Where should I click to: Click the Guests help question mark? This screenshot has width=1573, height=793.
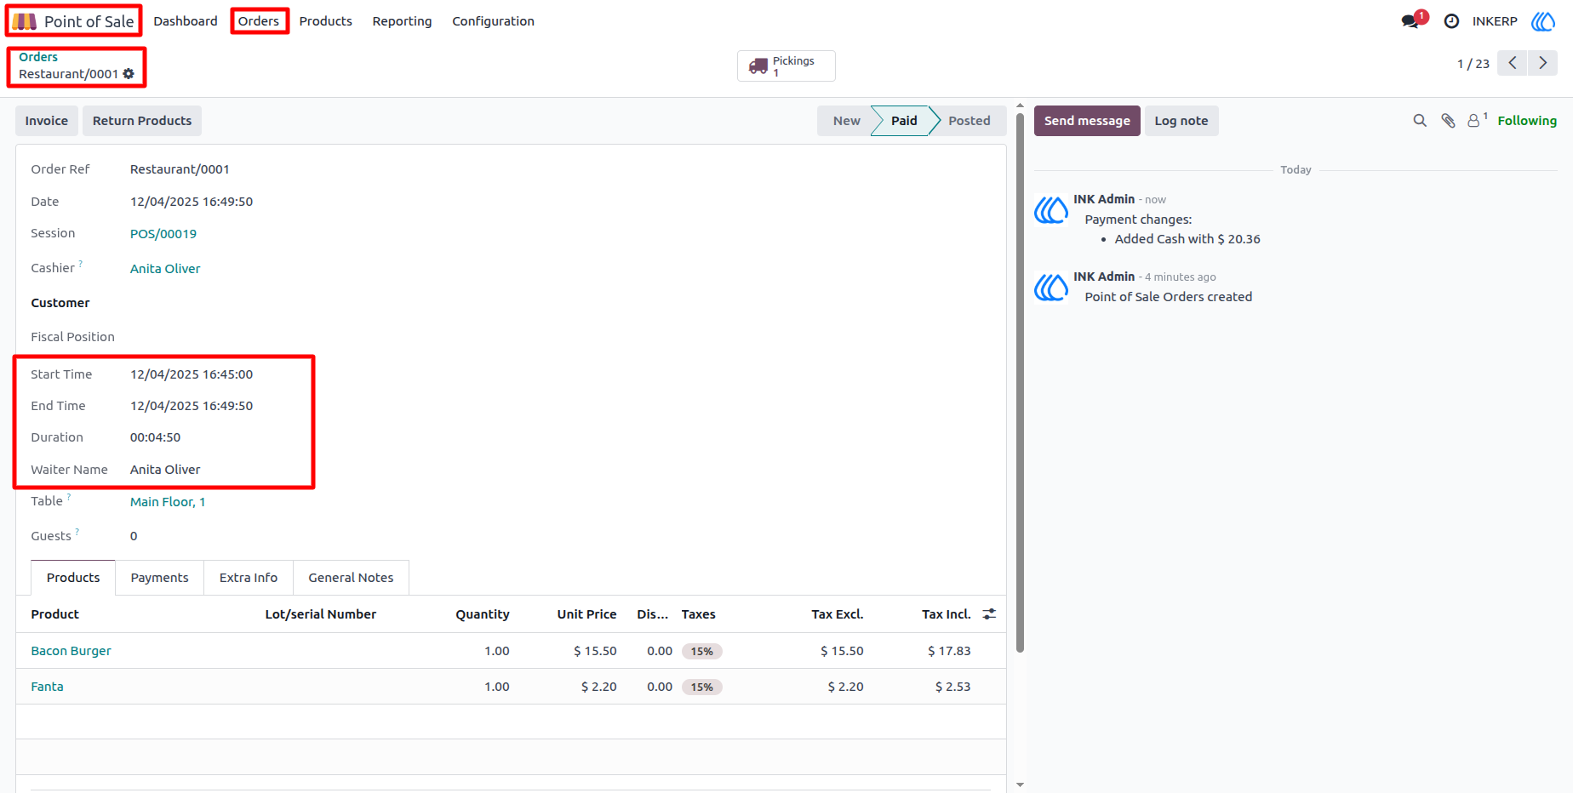tap(77, 532)
